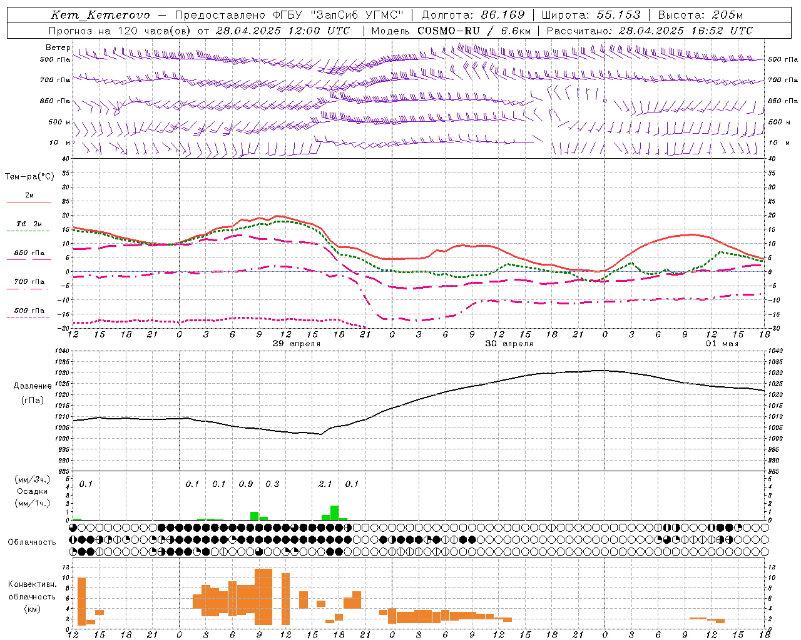The height and width of the screenshot is (640, 801).
Task: Click the '01 мая' date label
Action: coord(722,344)
